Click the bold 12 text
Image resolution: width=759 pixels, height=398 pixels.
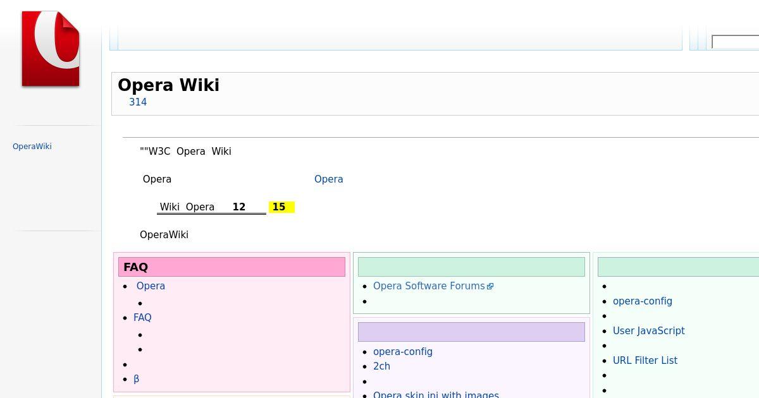pos(239,207)
